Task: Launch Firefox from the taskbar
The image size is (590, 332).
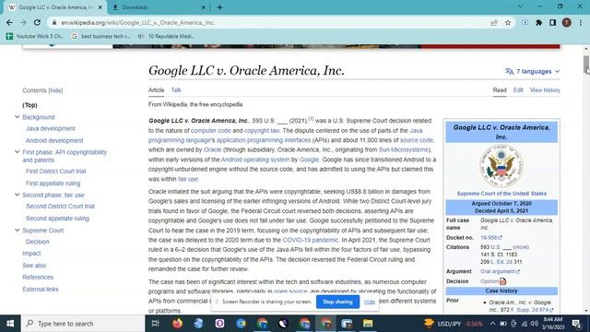Action: click(177, 324)
